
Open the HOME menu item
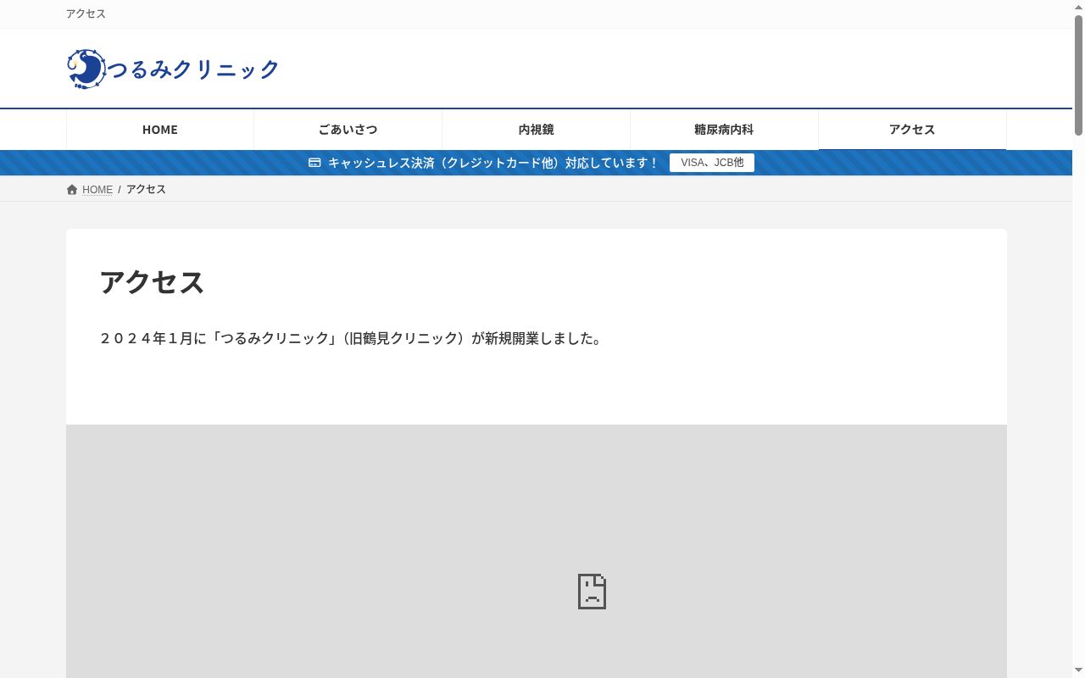pyautogui.click(x=160, y=130)
